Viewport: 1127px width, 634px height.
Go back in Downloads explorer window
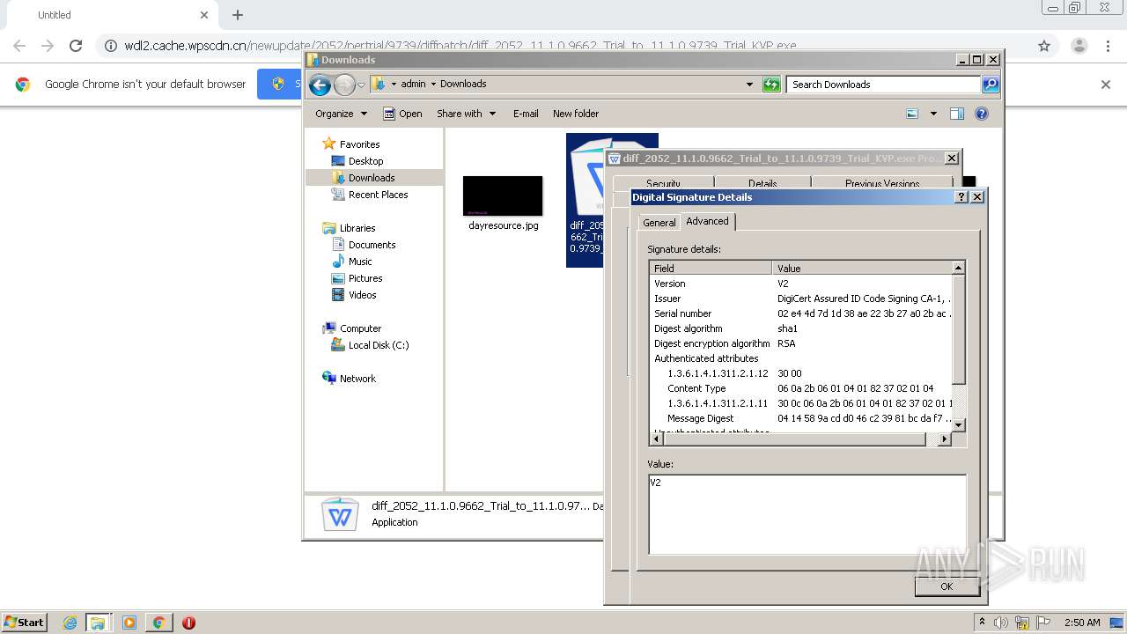(x=320, y=85)
